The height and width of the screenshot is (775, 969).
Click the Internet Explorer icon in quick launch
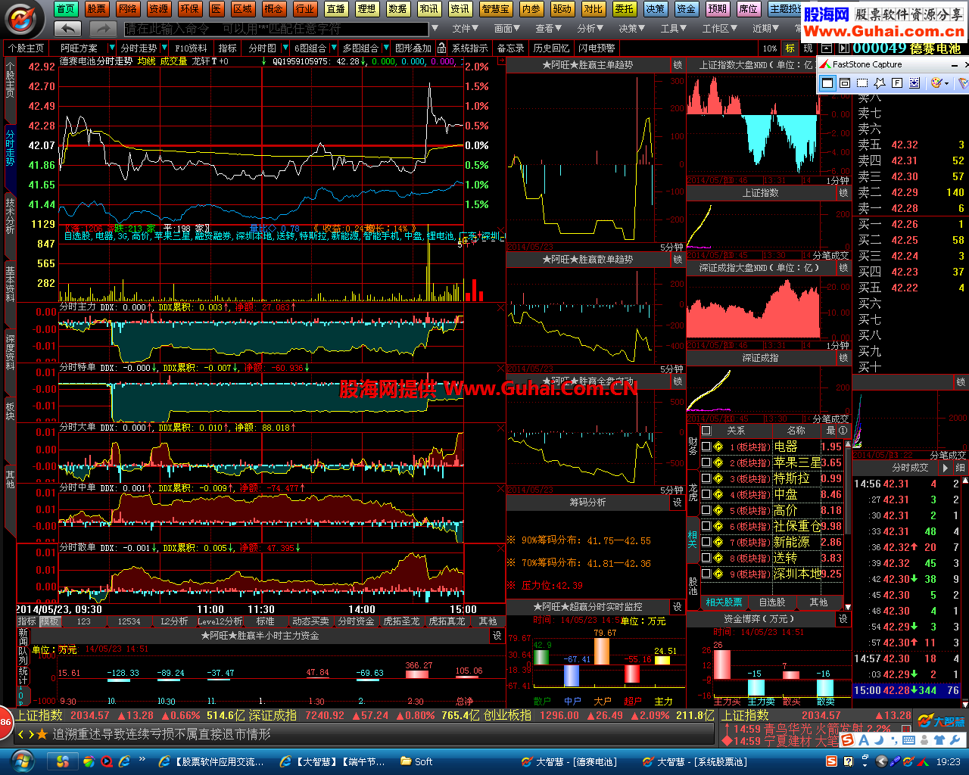click(x=123, y=761)
